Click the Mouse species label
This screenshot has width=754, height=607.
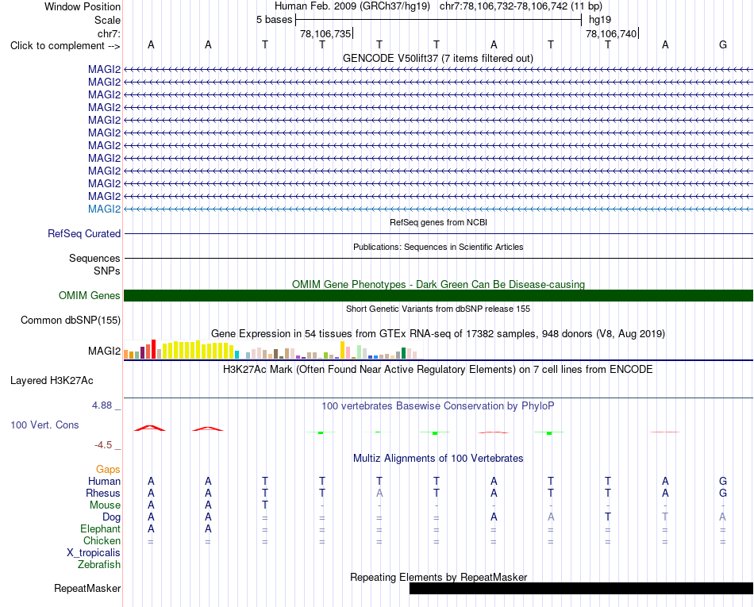pos(105,505)
